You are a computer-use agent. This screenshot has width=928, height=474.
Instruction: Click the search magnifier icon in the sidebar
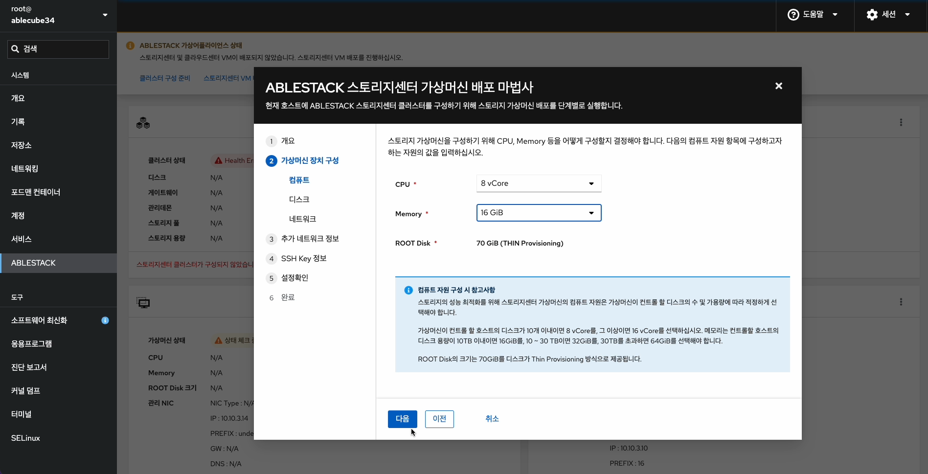point(15,48)
